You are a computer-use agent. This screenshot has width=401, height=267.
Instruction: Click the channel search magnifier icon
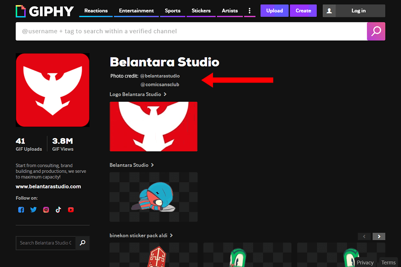pyautogui.click(x=83, y=243)
